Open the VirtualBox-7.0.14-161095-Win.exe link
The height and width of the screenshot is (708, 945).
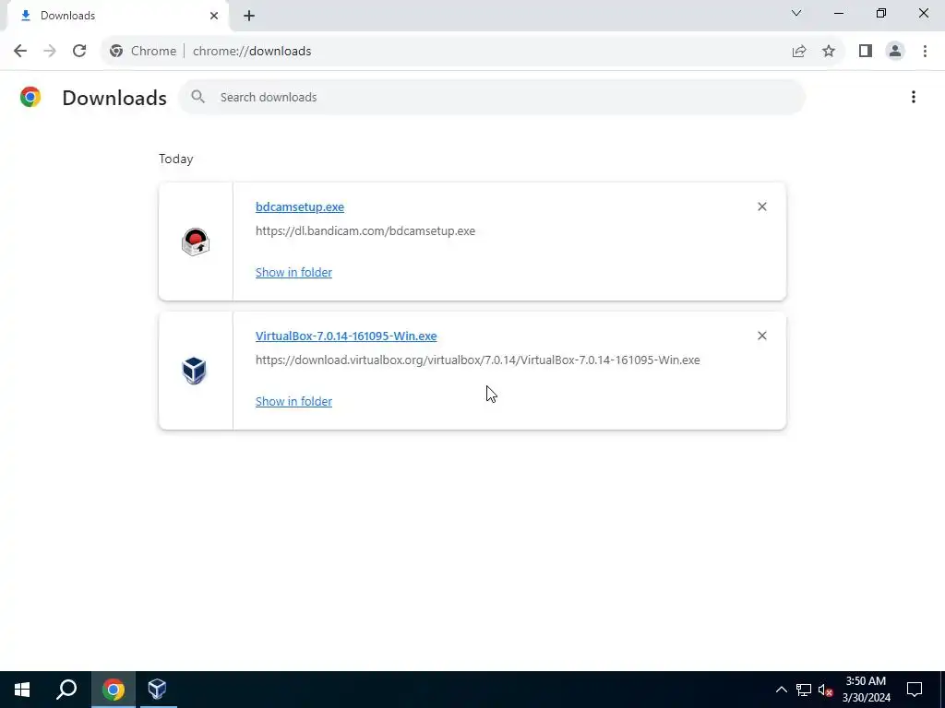click(x=346, y=336)
